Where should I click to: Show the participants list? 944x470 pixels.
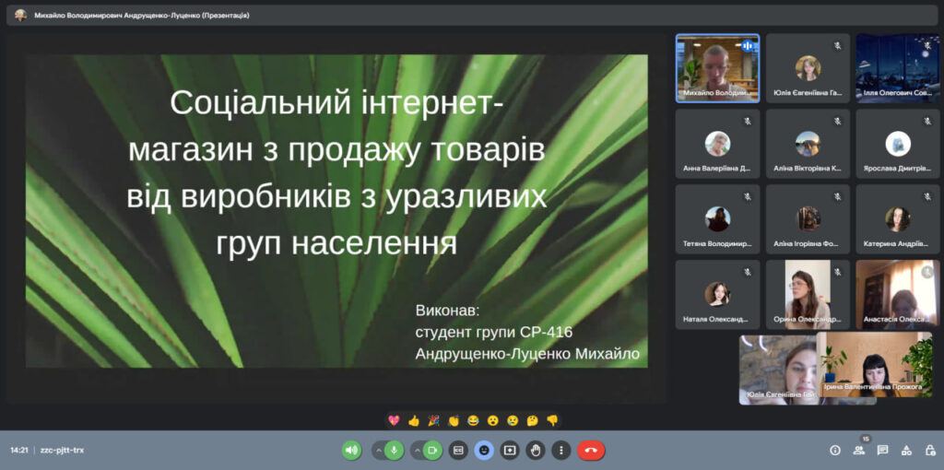859,451
